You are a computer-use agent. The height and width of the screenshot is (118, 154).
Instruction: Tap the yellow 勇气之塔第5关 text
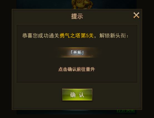pos(76,36)
